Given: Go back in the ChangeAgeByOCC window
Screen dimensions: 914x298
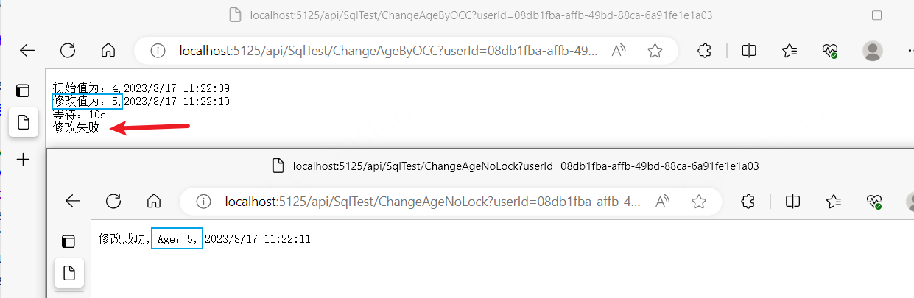Looking at the screenshot, I should (27, 51).
